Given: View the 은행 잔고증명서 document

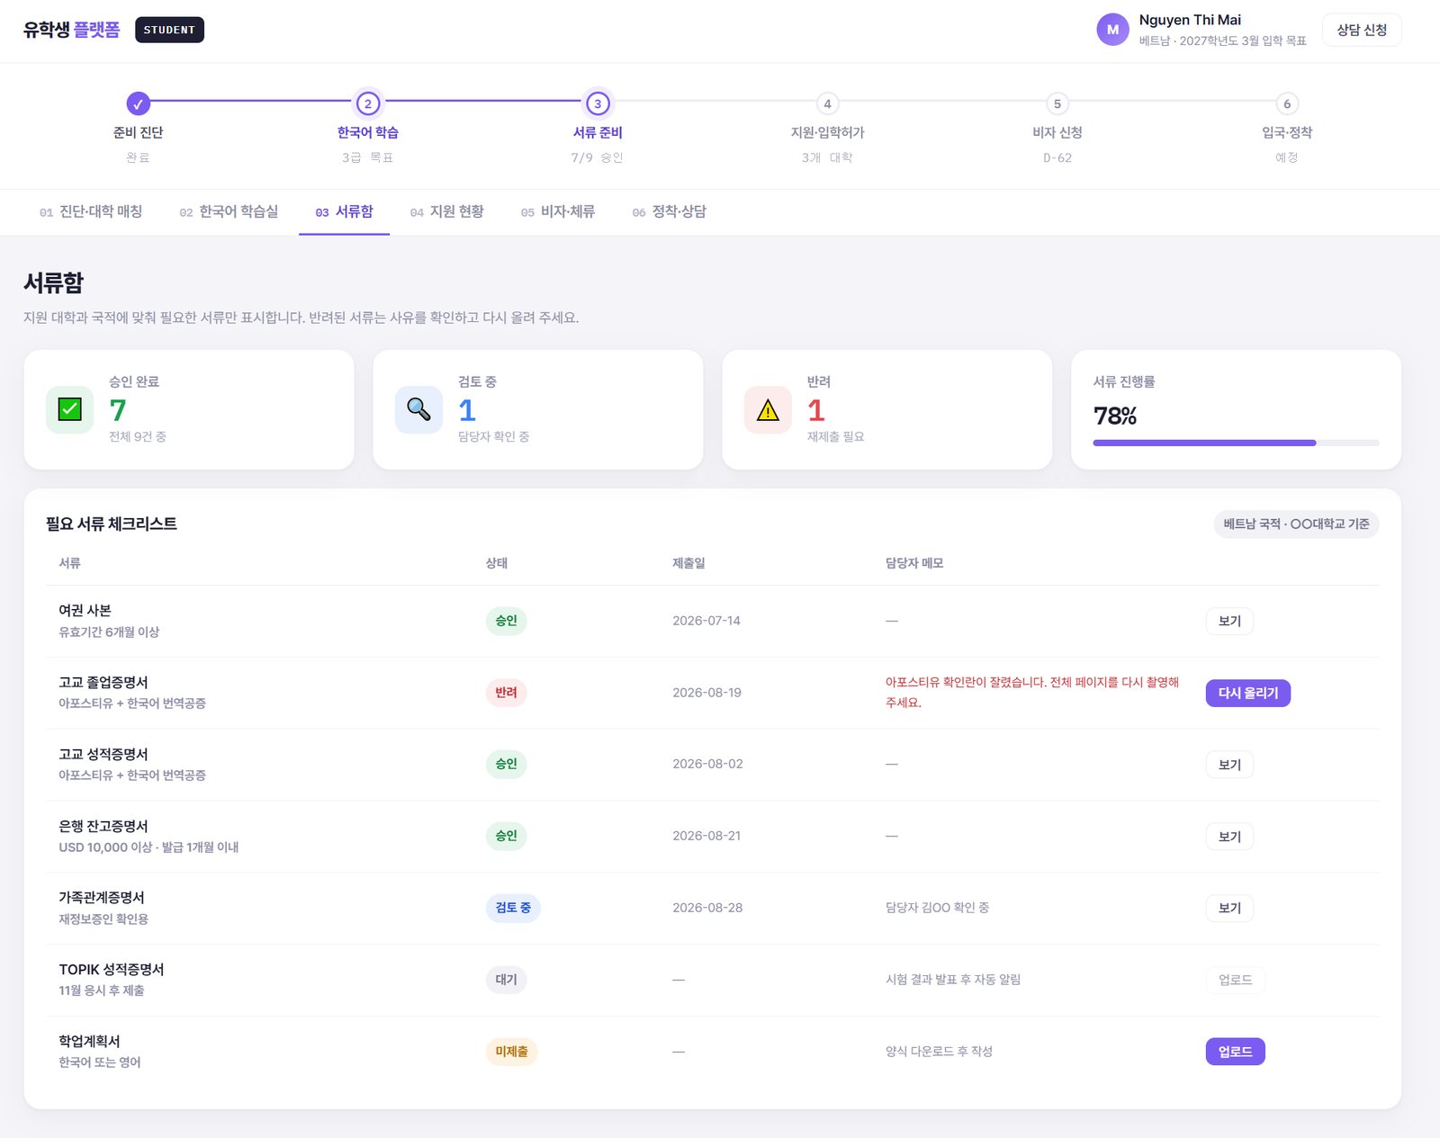Looking at the screenshot, I should click(1229, 837).
